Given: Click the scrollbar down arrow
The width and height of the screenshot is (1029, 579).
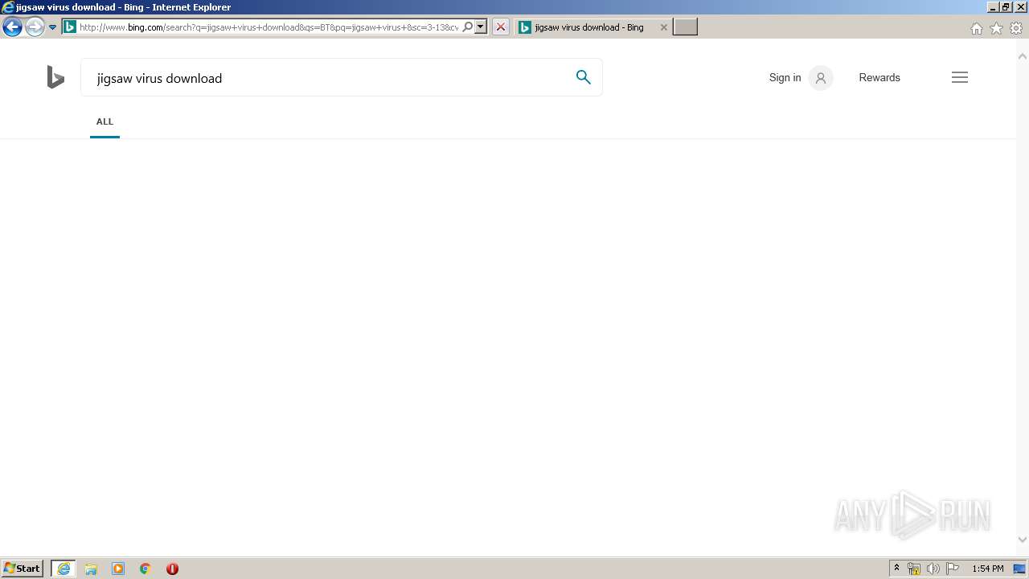Looking at the screenshot, I should click(x=1023, y=540).
